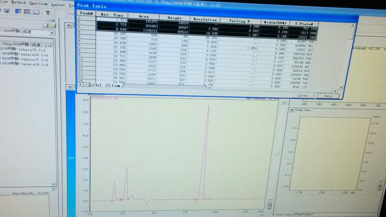386x217 pixels.
Task: Select the Peak Profile tab
Action: click(x=303, y=214)
